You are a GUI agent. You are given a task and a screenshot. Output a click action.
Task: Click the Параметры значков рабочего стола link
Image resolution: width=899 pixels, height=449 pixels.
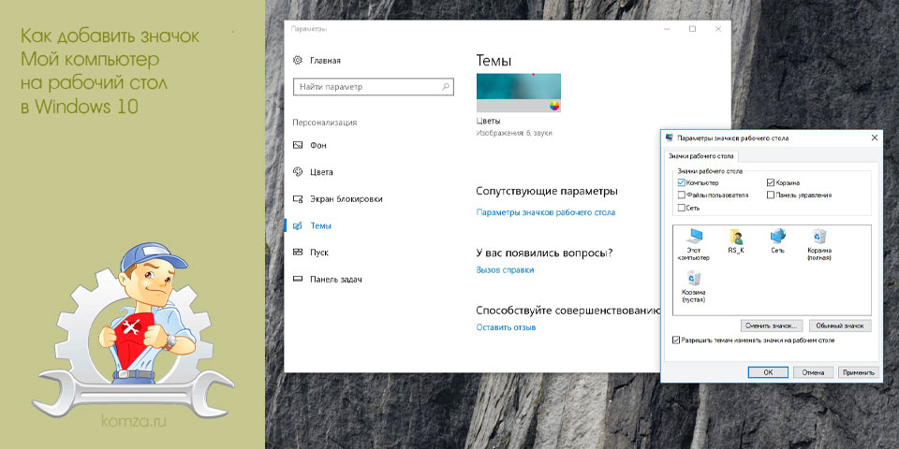pyautogui.click(x=546, y=212)
